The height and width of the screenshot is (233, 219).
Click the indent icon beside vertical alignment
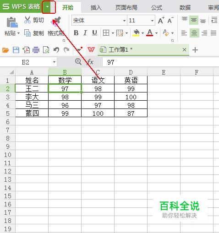pos(214,20)
